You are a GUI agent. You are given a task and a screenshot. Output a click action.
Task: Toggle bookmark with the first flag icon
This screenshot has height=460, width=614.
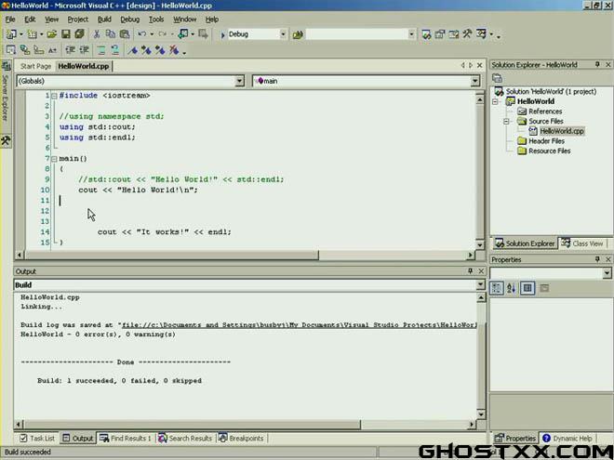[132, 50]
